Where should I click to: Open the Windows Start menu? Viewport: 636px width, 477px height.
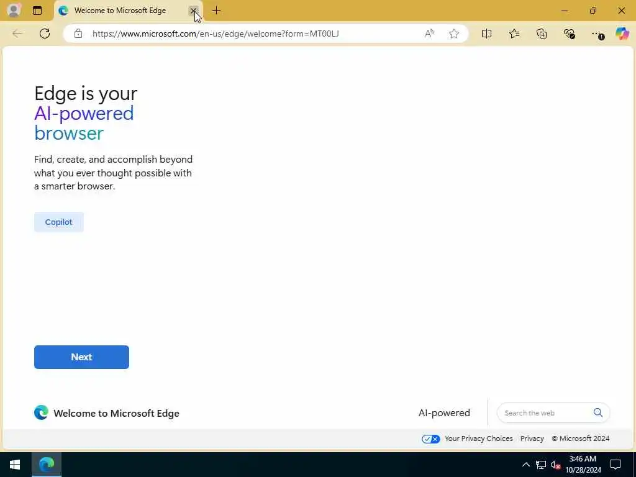point(15,465)
